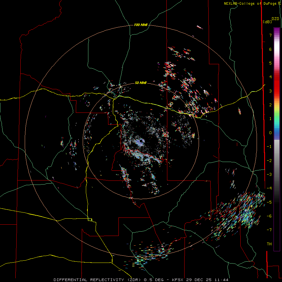Click the 100 NMI range ring label
Viewport: 282px width, 282px height.
[x=141, y=25]
